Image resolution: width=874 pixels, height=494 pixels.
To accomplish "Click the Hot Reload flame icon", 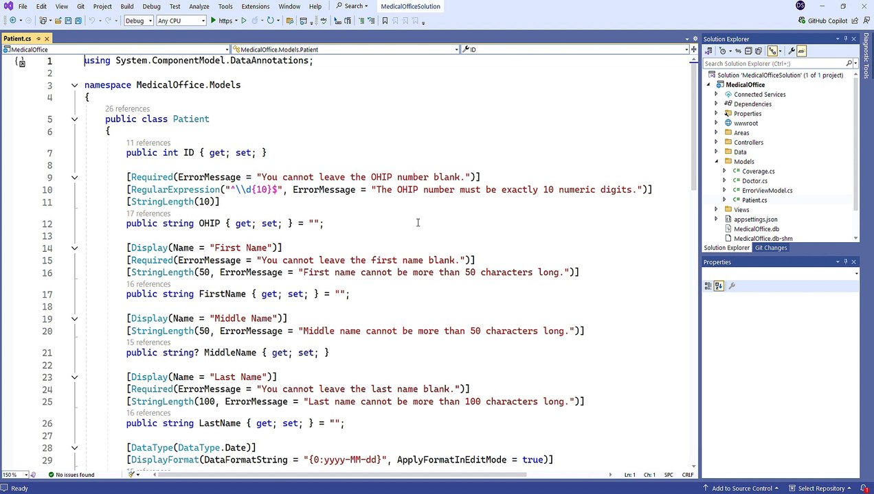I will (256, 21).
